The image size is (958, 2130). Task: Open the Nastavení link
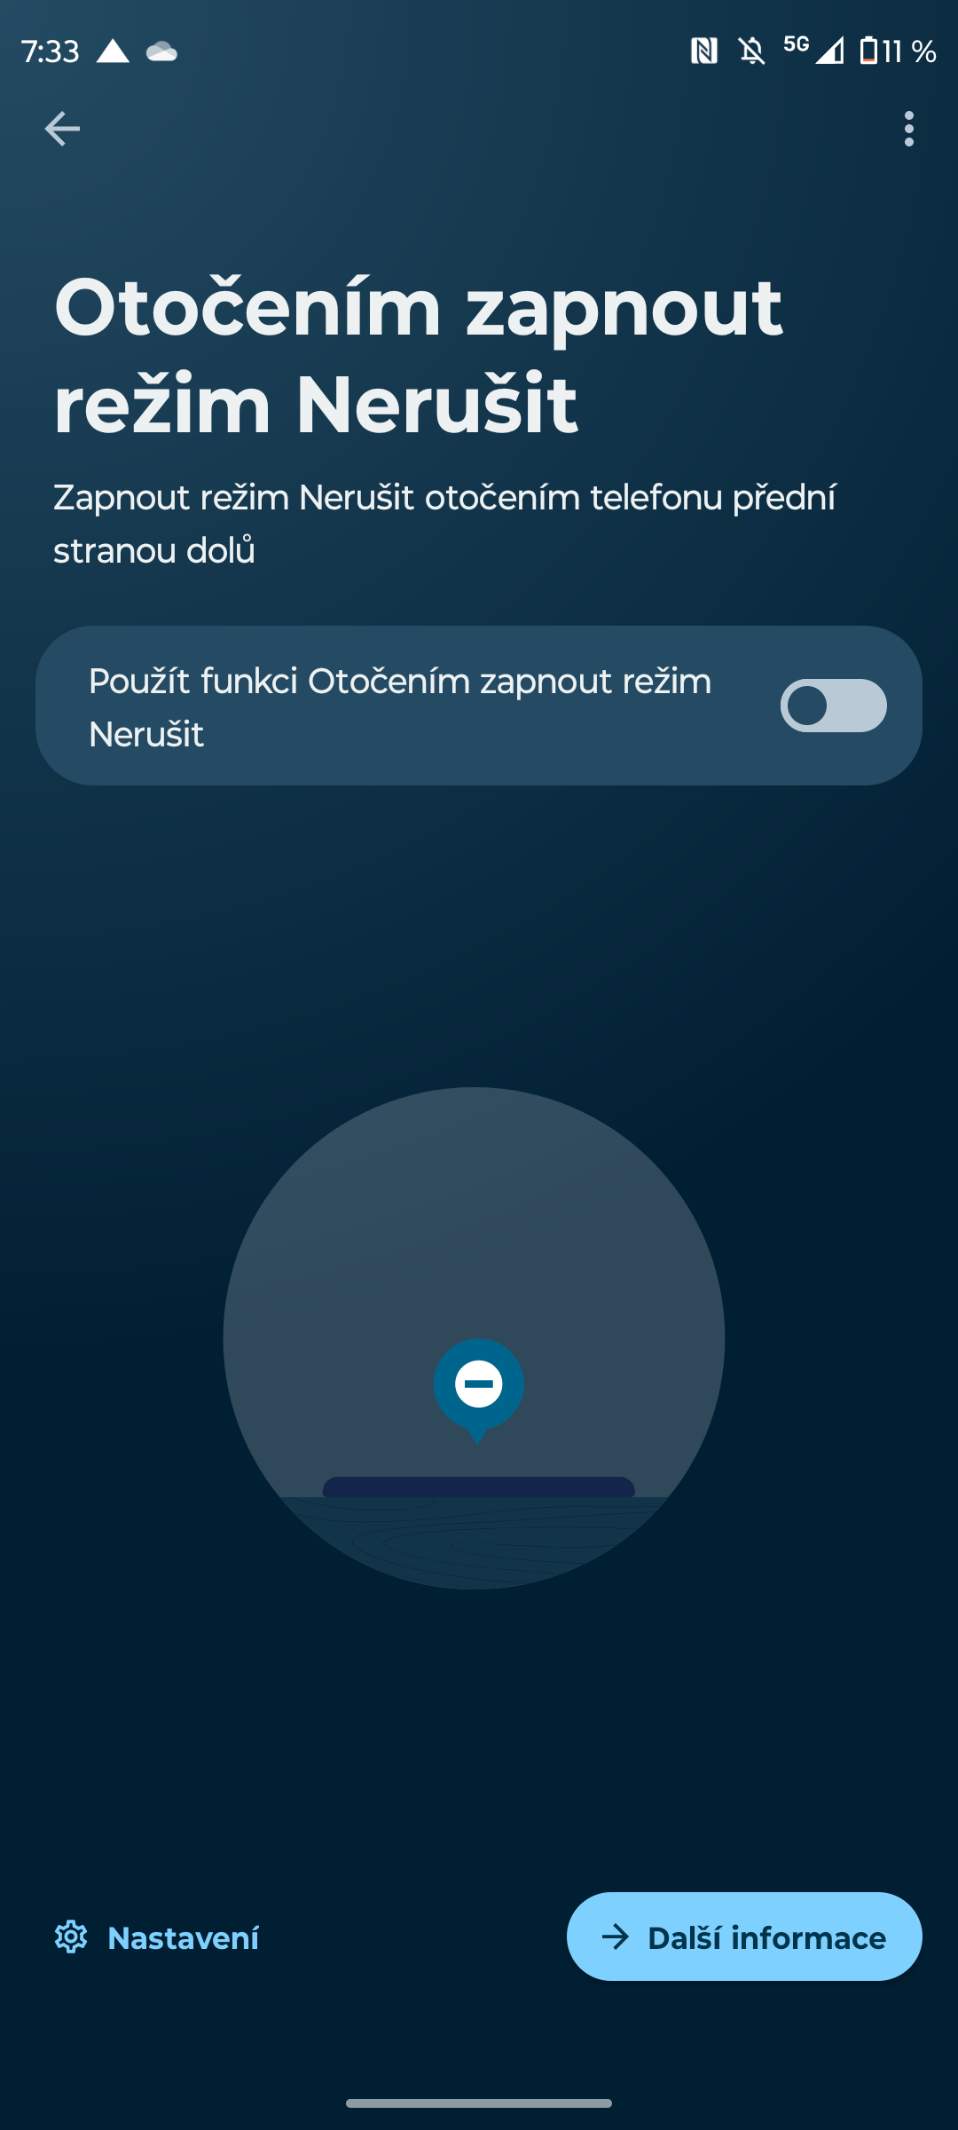click(157, 1937)
